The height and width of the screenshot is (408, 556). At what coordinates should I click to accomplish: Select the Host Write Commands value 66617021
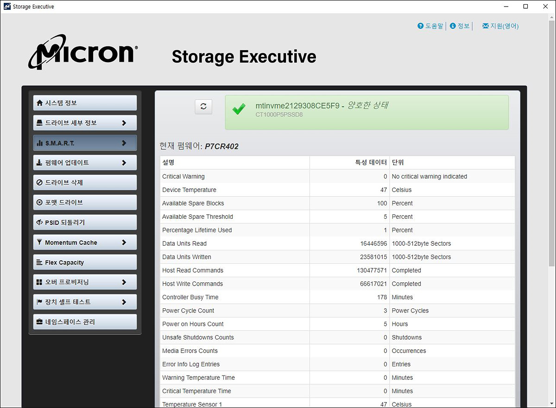pos(373,284)
